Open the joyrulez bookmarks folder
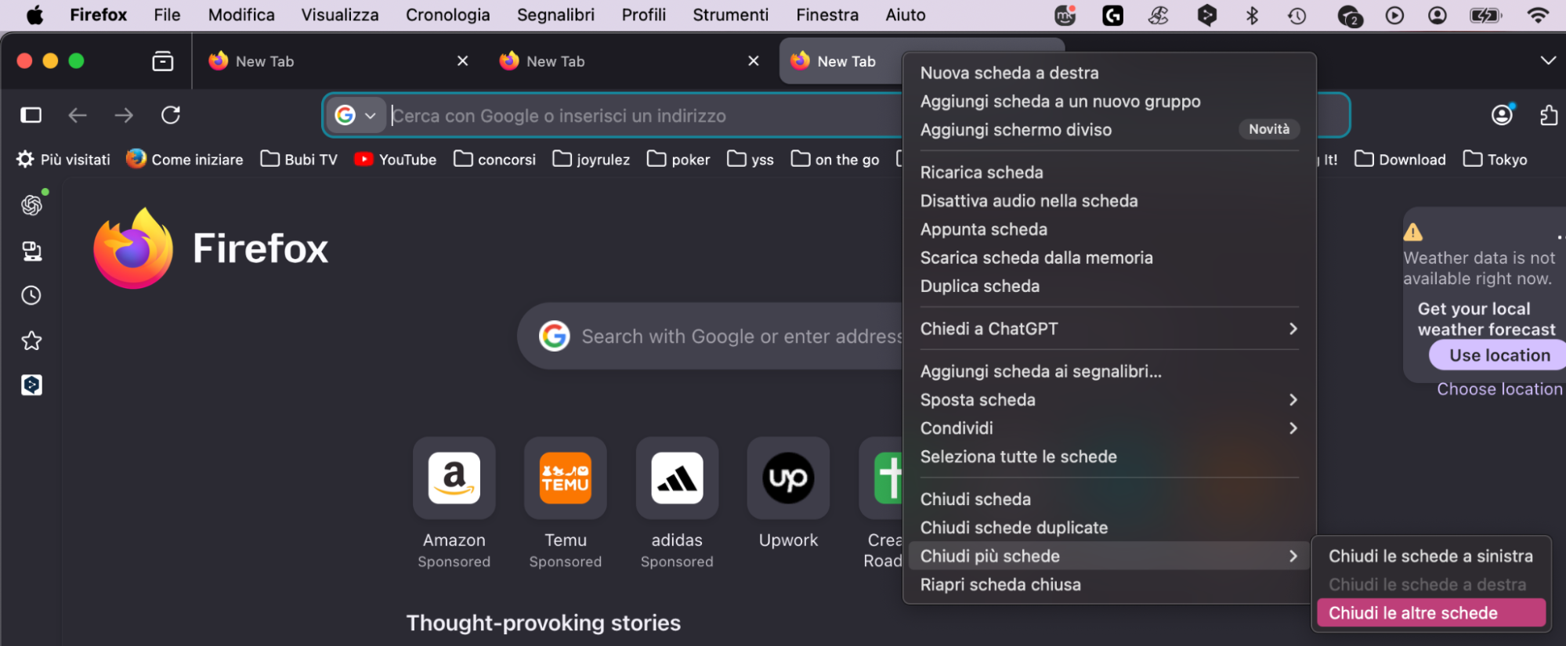The image size is (1566, 646). (x=591, y=160)
